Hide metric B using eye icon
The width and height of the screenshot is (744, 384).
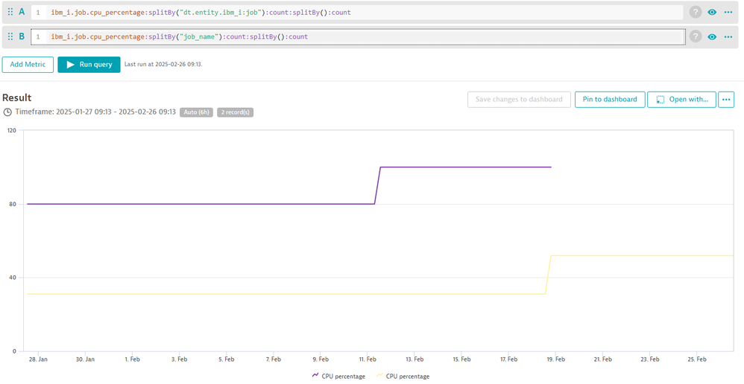click(712, 36)
